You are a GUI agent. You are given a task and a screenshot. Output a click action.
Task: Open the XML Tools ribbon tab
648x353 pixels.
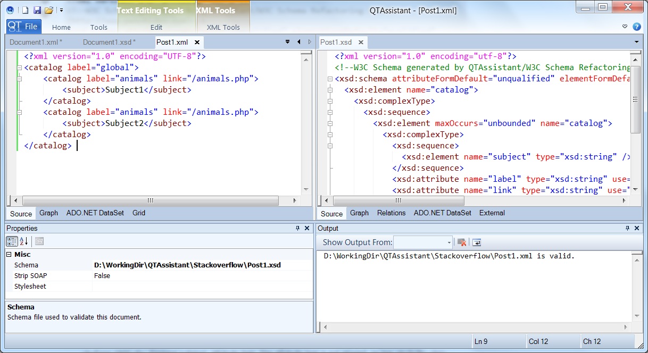[x=223, y=27]
